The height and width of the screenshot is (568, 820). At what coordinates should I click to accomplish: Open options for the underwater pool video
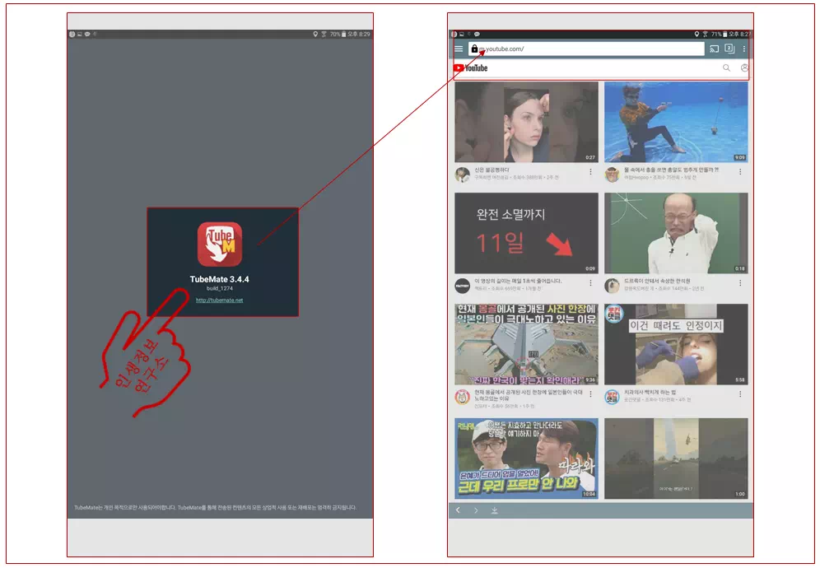(740, 171)
